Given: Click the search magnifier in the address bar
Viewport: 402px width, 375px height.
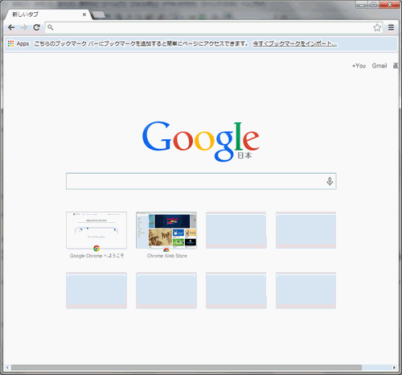Looking at the screenshot, I should pos(51,27).
